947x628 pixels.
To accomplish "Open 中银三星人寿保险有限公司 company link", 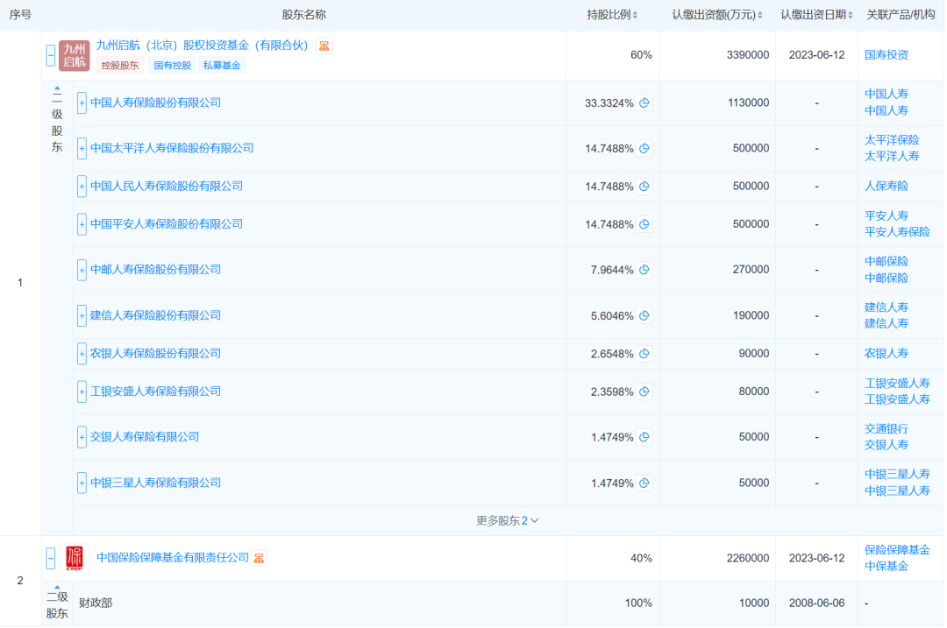I will [155, 483].
